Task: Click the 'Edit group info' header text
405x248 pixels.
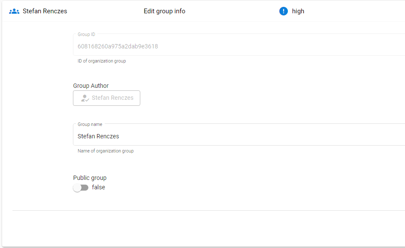Action: (x=165, y=11)
